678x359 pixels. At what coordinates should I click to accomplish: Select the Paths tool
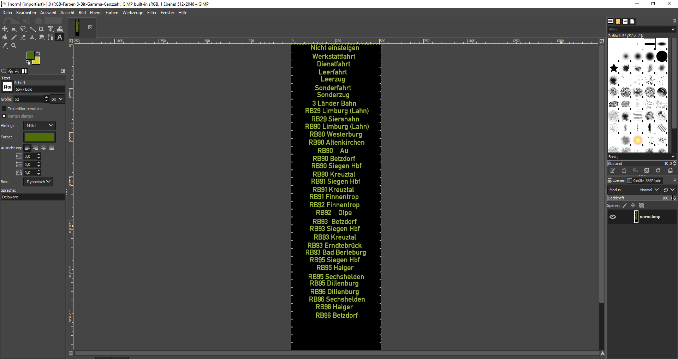[50, 37]
